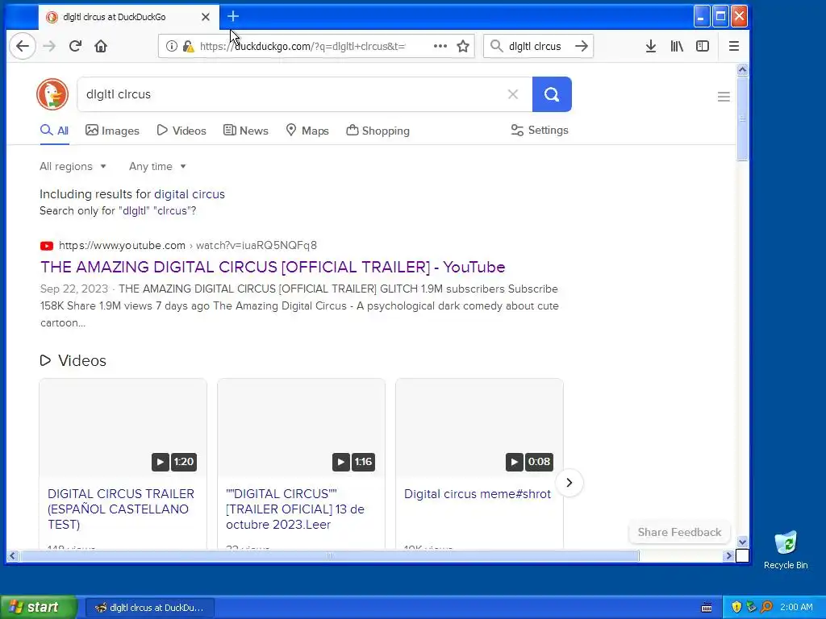Select the All results tab
The width and height of the screenshot is (826, 619).
click(54, 131)
